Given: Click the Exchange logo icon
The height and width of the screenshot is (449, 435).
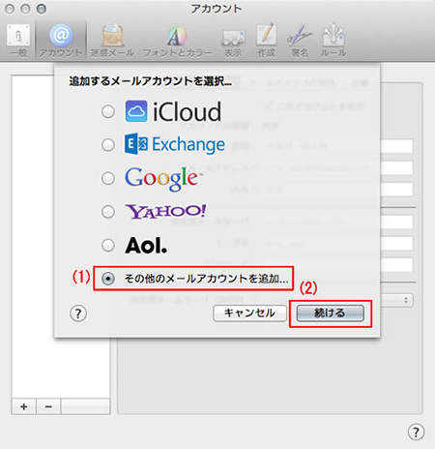Looking at the screenshot, I should 136,144.
